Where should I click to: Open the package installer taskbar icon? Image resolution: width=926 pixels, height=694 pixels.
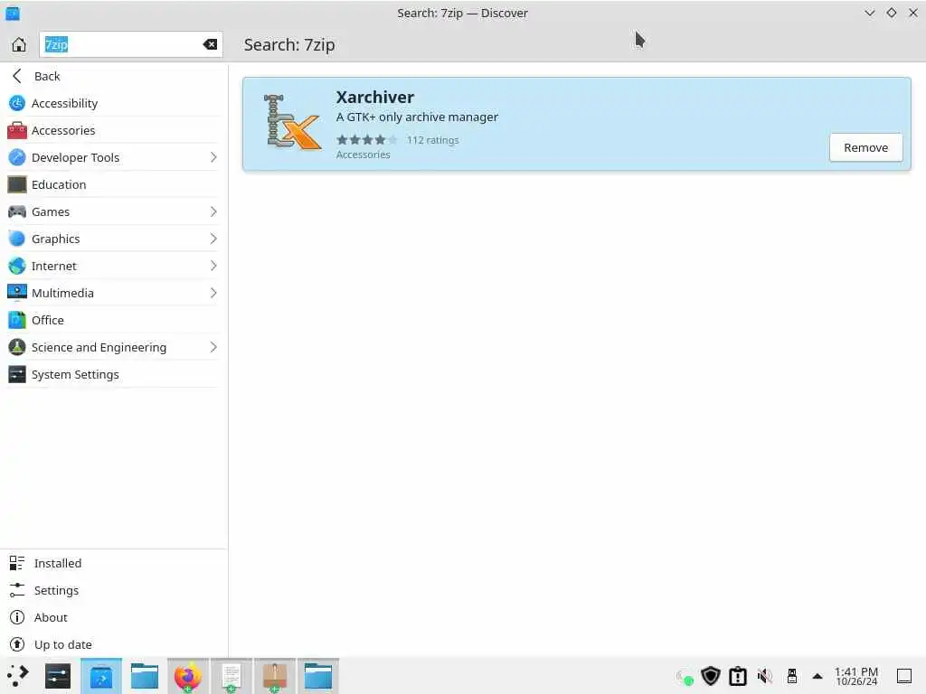point(275,676)
